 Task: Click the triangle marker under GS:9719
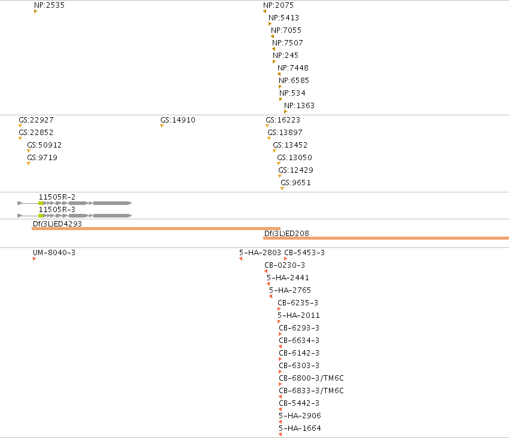tap(29, 164)
